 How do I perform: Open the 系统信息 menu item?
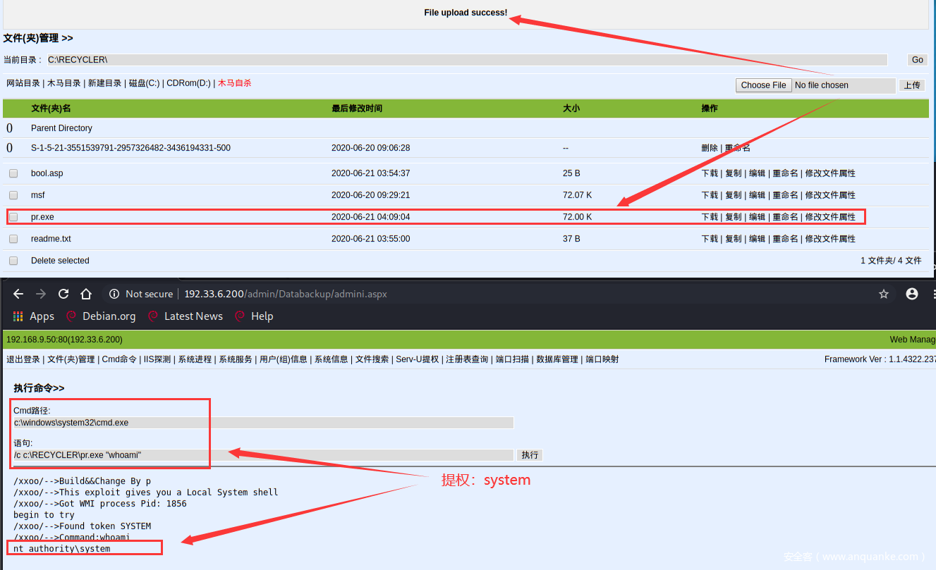[332, 359]
